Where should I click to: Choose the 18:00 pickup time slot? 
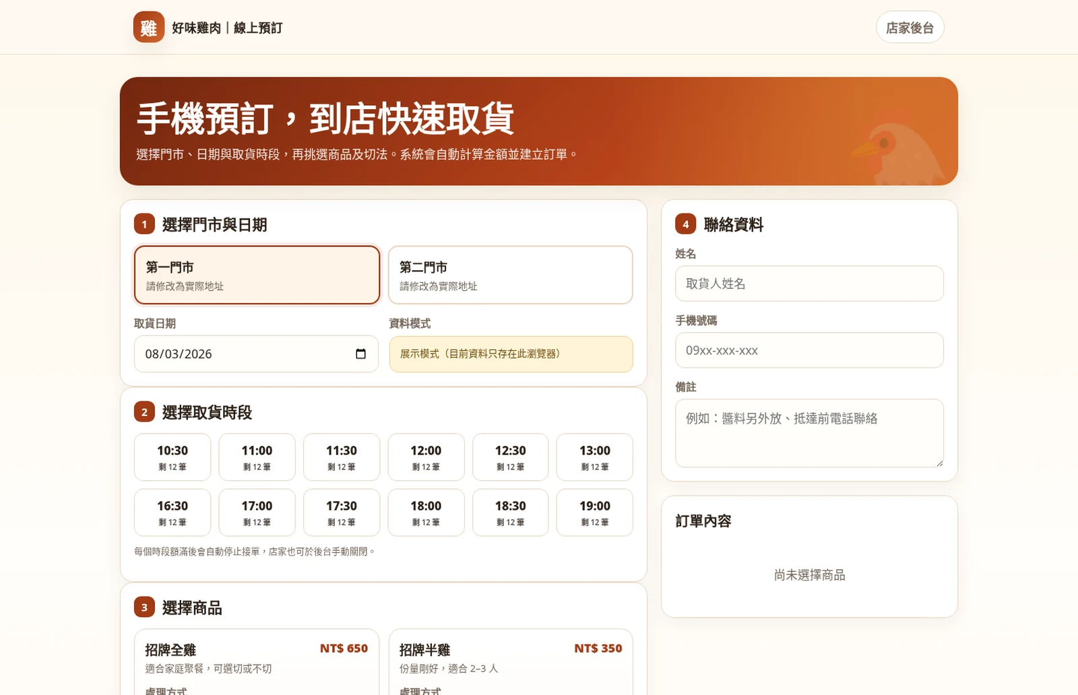(426, 512)
